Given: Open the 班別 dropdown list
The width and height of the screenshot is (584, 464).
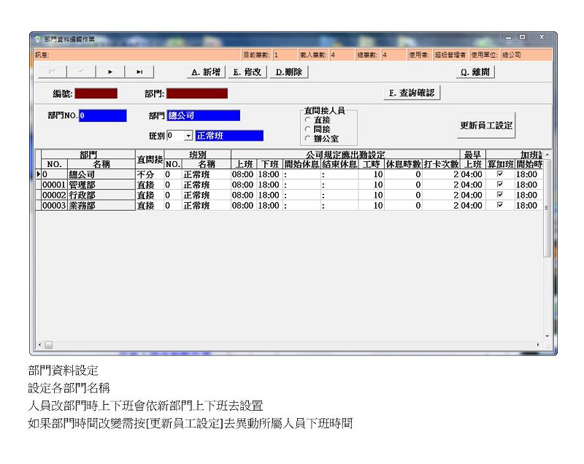Looking at the screenshot, I should [188, 136].
